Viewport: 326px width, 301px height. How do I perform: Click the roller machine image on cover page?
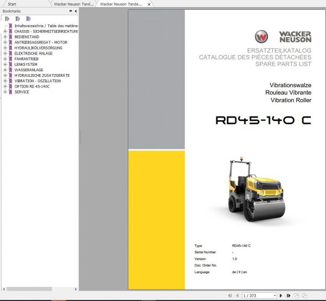[256, 189]
